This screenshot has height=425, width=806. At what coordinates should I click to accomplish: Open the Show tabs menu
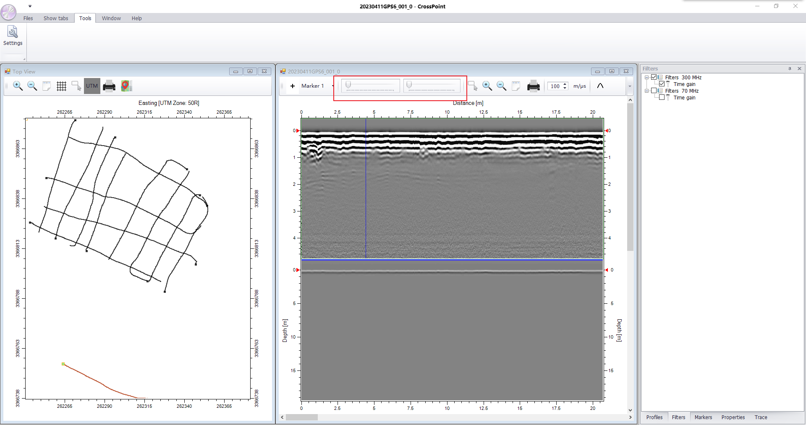[x=56, y=18]
